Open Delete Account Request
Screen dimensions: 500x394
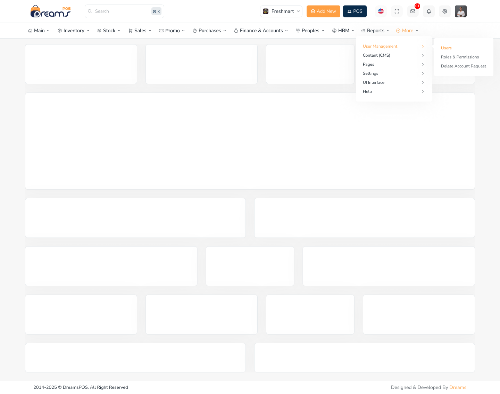point(463,66)
